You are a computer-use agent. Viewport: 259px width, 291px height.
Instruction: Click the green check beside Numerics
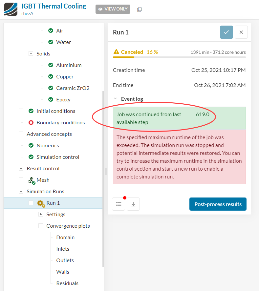[x=31, y=146]
